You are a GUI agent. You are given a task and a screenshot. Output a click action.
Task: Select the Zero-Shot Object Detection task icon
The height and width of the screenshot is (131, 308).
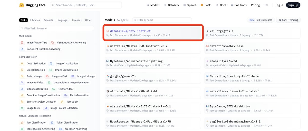(22, 102)
